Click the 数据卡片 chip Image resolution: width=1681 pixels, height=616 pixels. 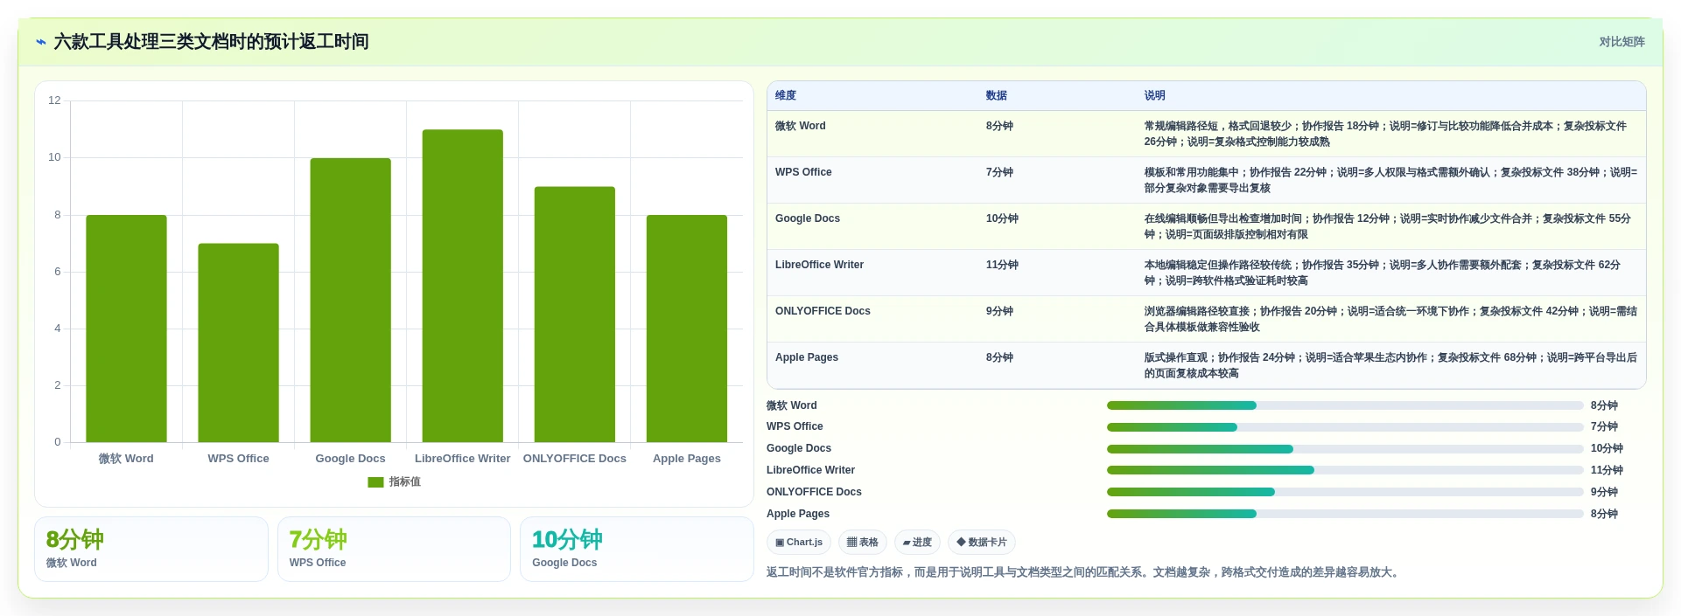(982, 543)
